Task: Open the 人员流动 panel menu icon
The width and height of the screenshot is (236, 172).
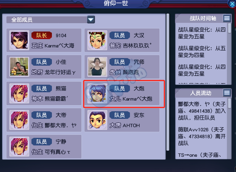Action: 227,93
